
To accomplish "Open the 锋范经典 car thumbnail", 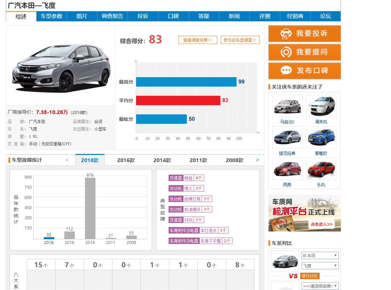I will click(287, 137).
